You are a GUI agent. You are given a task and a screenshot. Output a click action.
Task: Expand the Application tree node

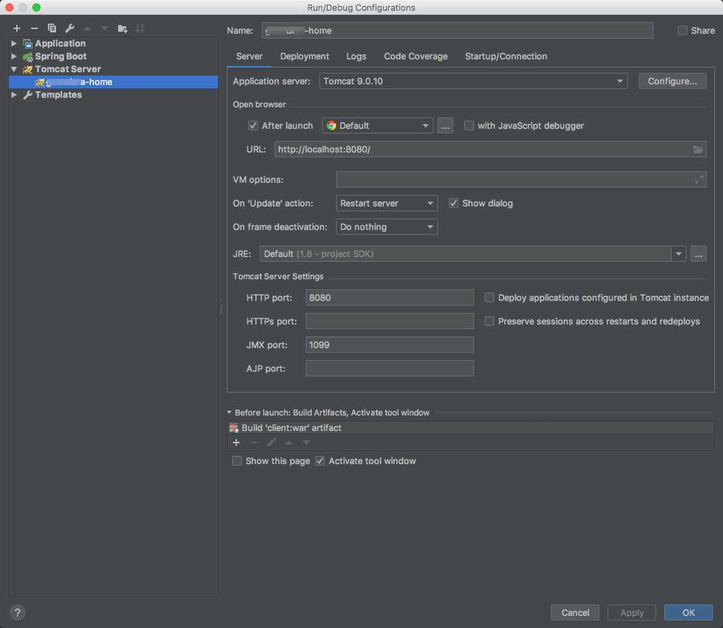pyautogui.click(x=14, y=43)
